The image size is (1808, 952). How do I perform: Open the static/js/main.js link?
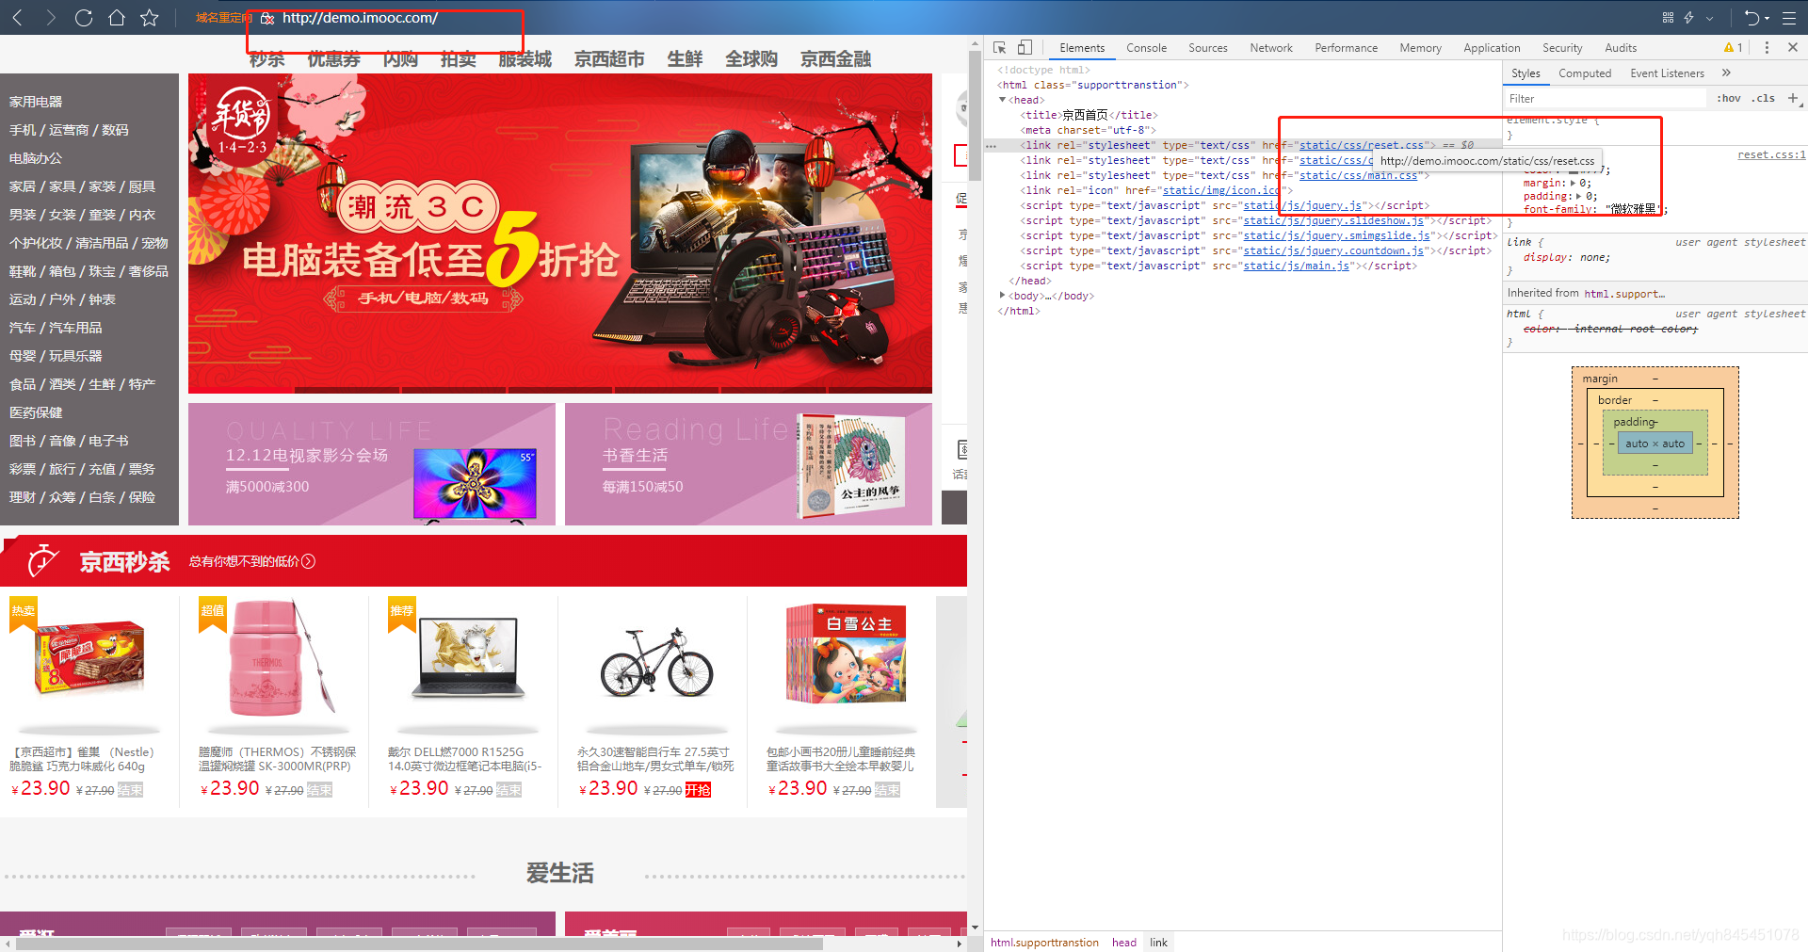point(1296,266)
